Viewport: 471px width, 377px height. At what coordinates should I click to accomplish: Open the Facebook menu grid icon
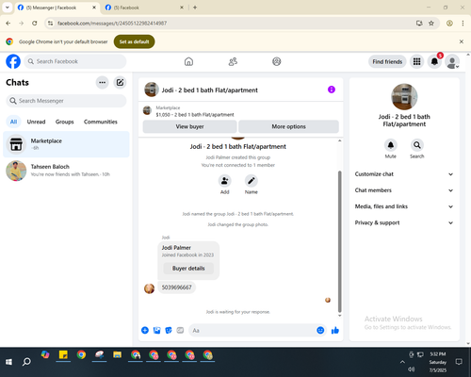[416, 61]
